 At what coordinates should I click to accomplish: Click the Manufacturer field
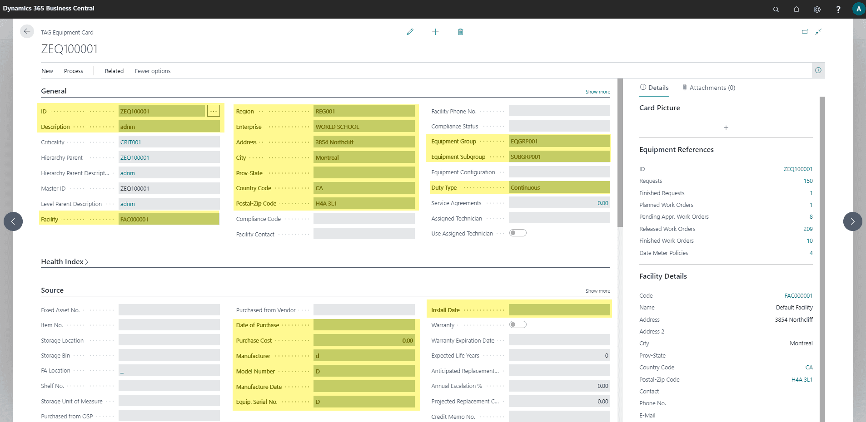[364, 356]
